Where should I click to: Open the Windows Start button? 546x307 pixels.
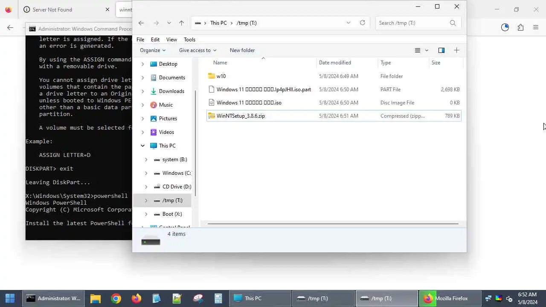pos(10,298)
